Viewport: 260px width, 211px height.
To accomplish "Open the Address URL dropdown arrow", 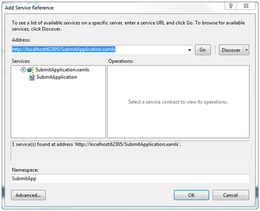I will click(189, 50).
